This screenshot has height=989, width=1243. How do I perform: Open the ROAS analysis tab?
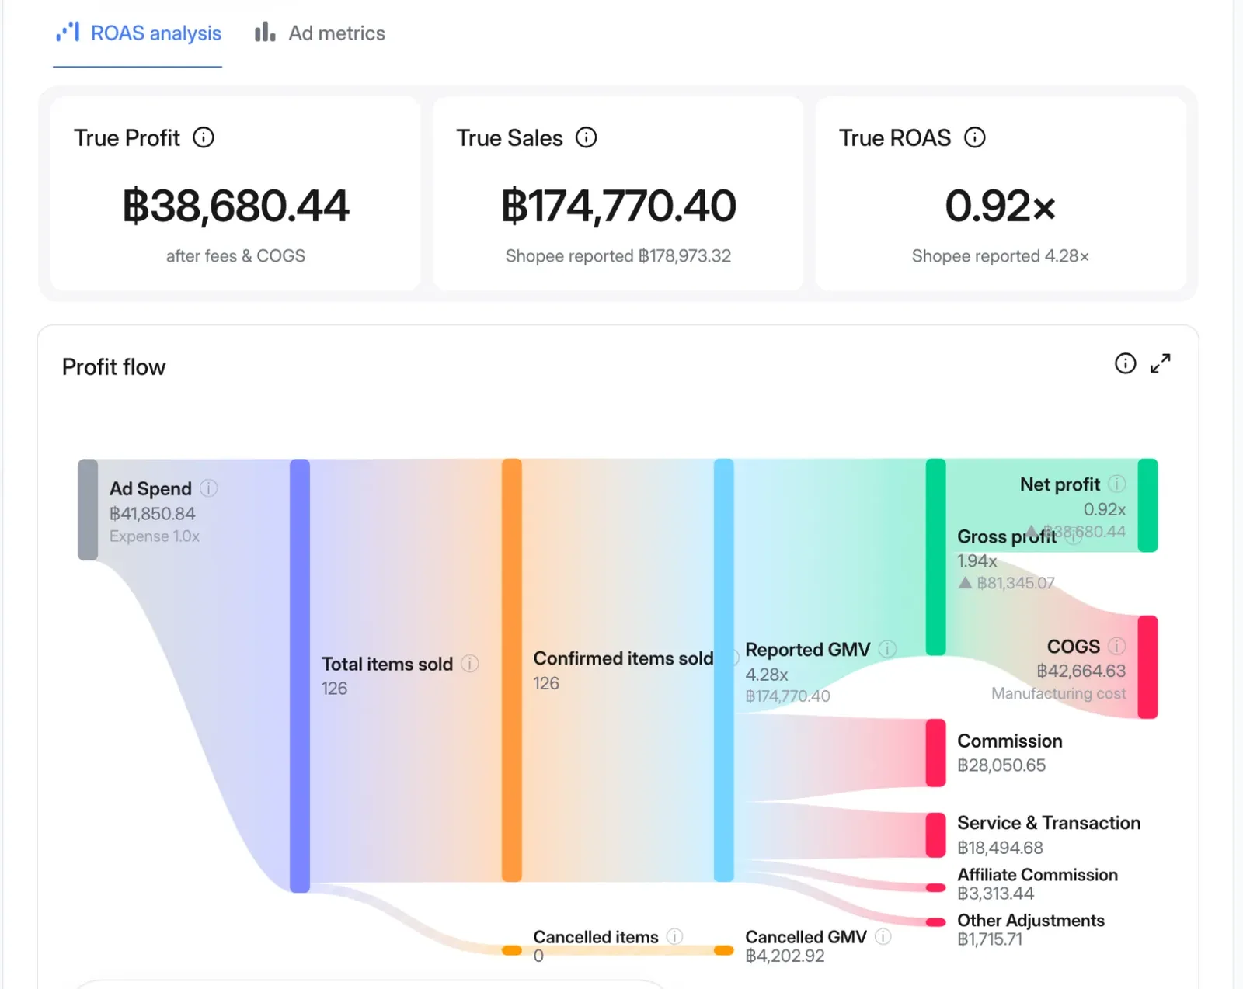click(138, 33)
